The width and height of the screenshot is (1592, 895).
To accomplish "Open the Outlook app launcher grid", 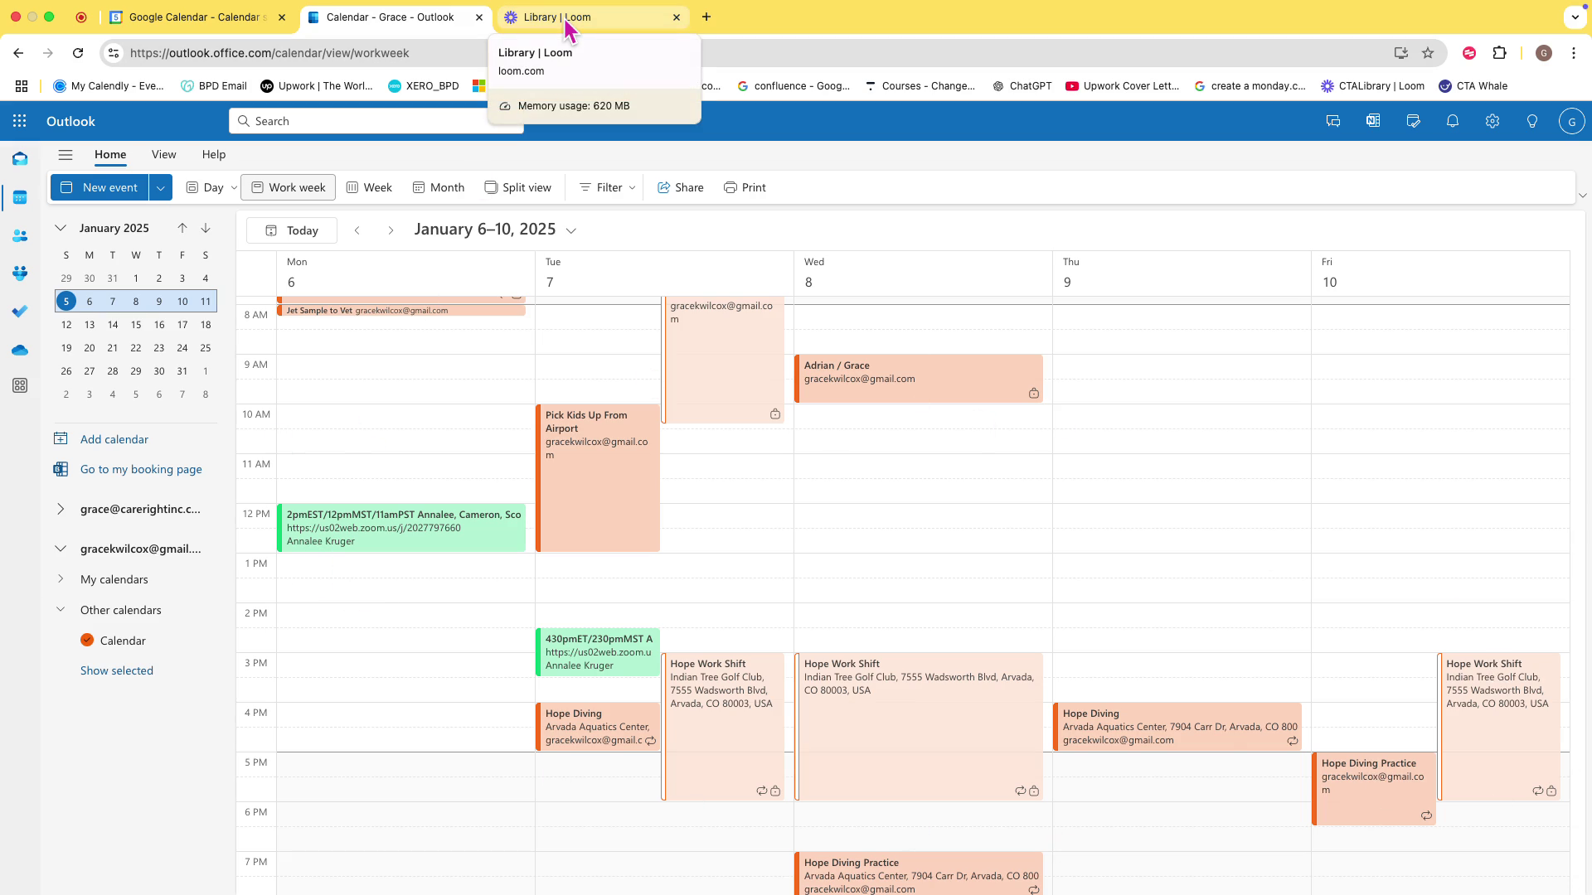I will click(20, 121).
